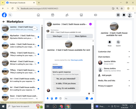
Task: Search in conversation magnifier icon
Action: tap(118, 42)
